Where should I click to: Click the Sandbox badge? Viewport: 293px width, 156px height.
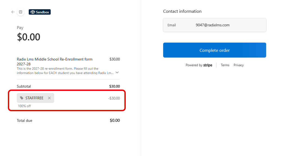pos(40,12)
